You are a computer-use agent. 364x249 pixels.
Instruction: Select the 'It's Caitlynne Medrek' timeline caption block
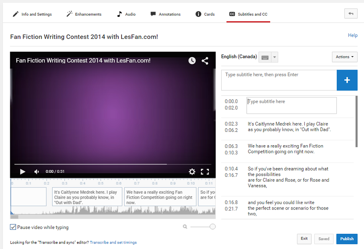pyautogui.click(x=87, y=197)
